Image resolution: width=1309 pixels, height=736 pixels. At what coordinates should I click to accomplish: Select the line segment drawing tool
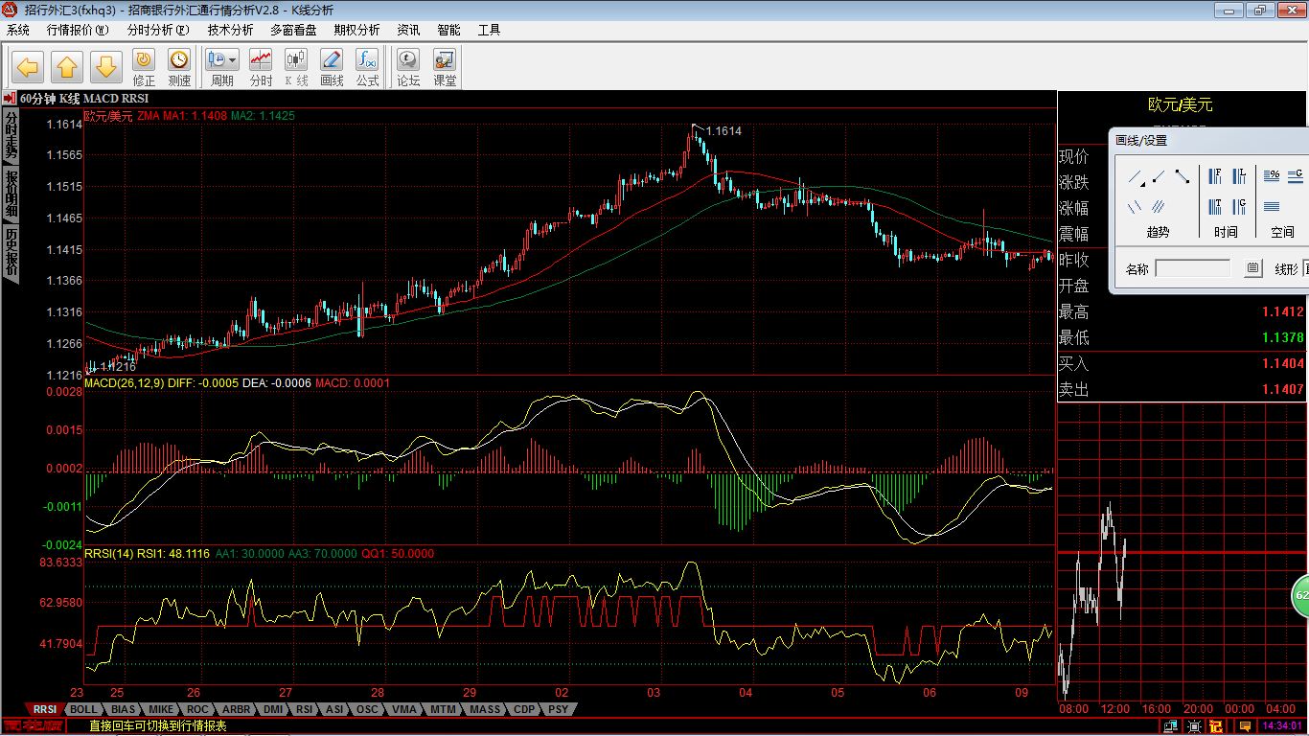(x=1183, y=176)
